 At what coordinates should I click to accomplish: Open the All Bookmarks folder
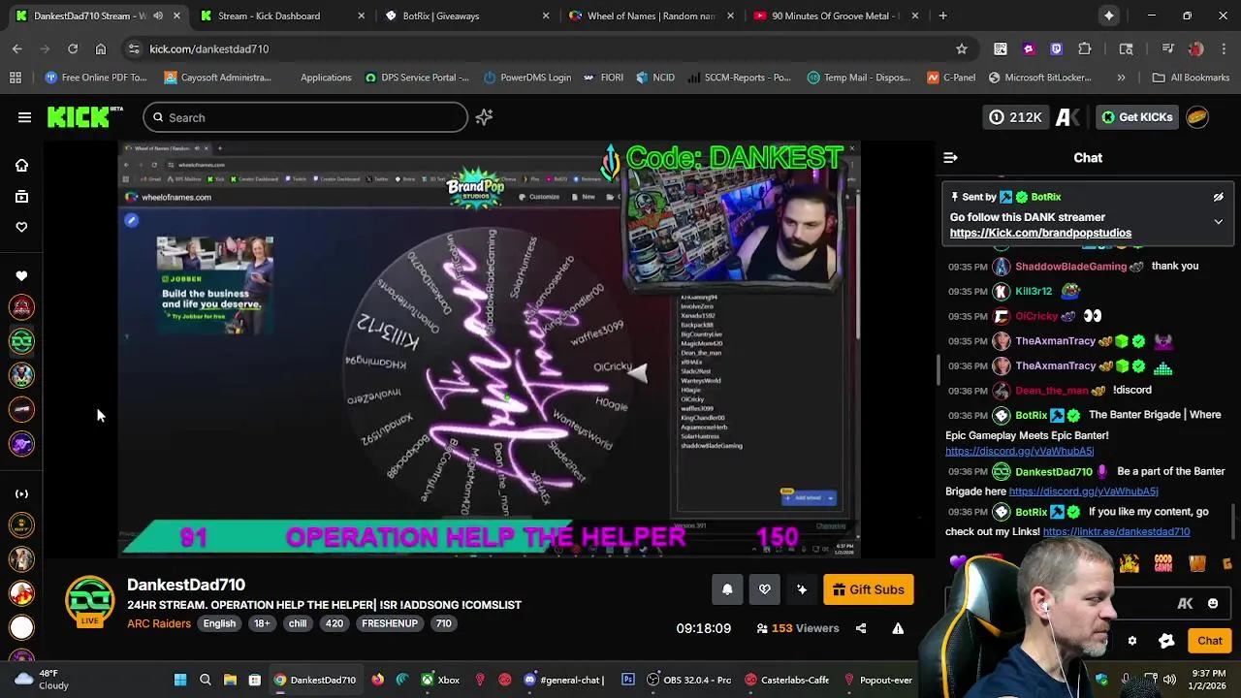tap(1192, 78)
